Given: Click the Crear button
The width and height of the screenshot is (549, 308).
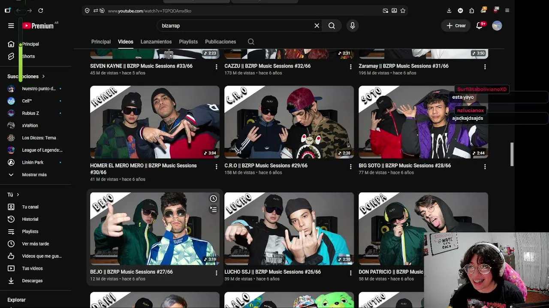Looking at the screenshot, I should tap(456, 26).
